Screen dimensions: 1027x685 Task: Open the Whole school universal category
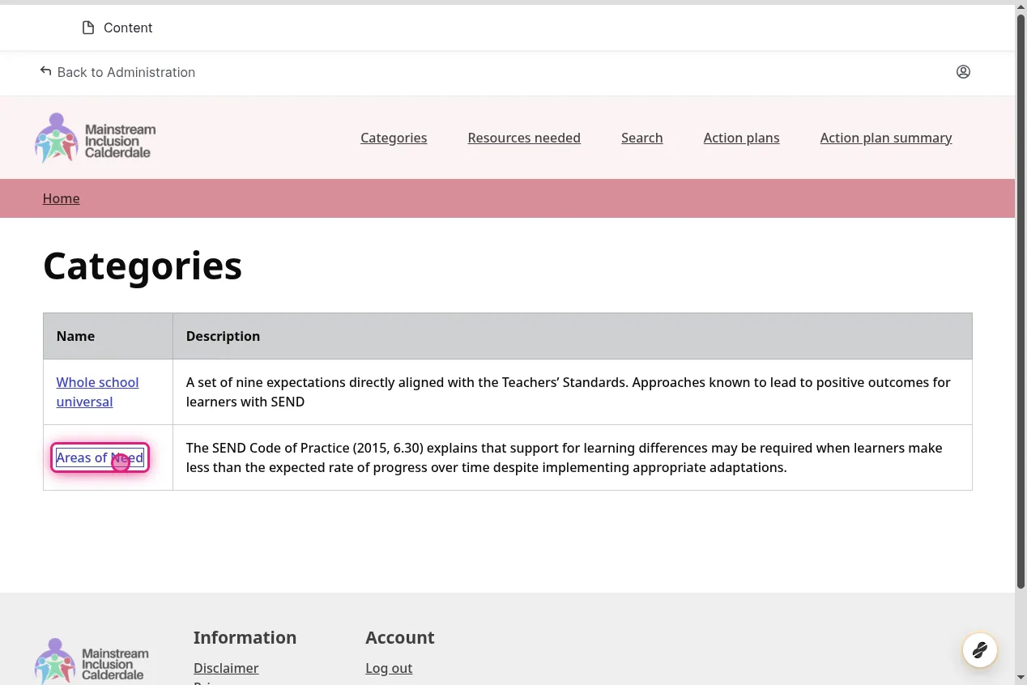tap(97, 392)
